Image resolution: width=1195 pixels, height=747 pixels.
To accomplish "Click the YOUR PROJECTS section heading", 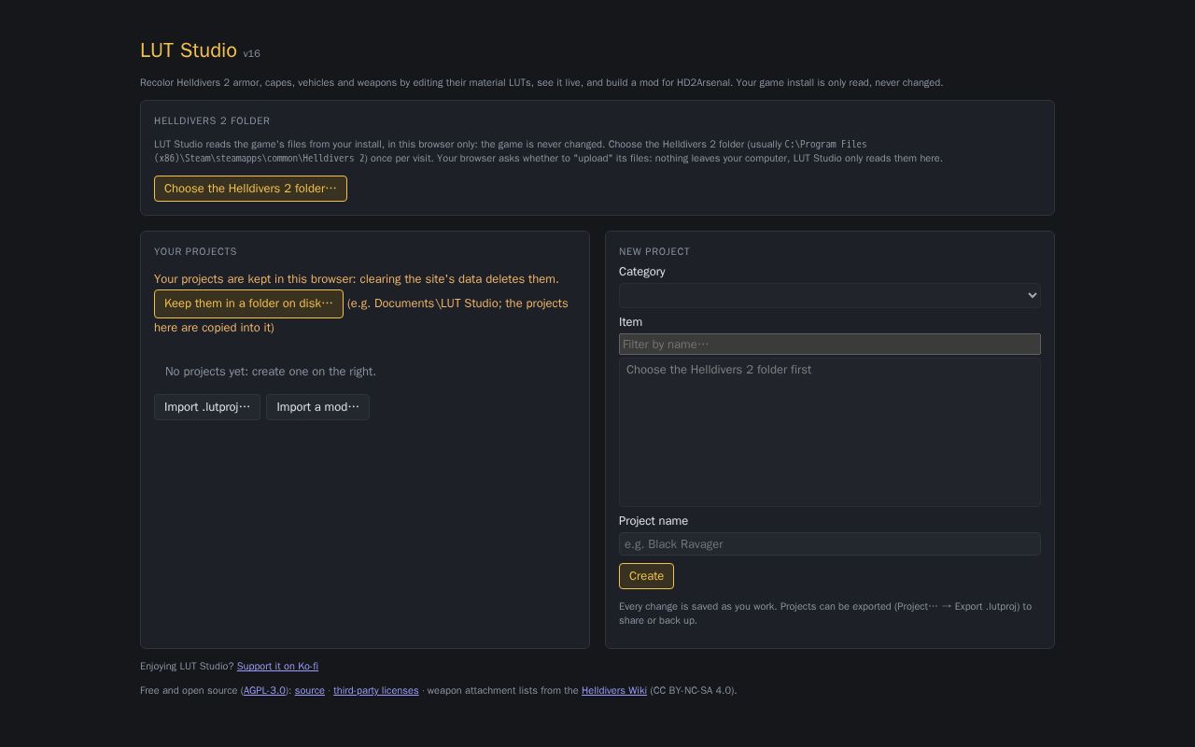I will (195, 251).
